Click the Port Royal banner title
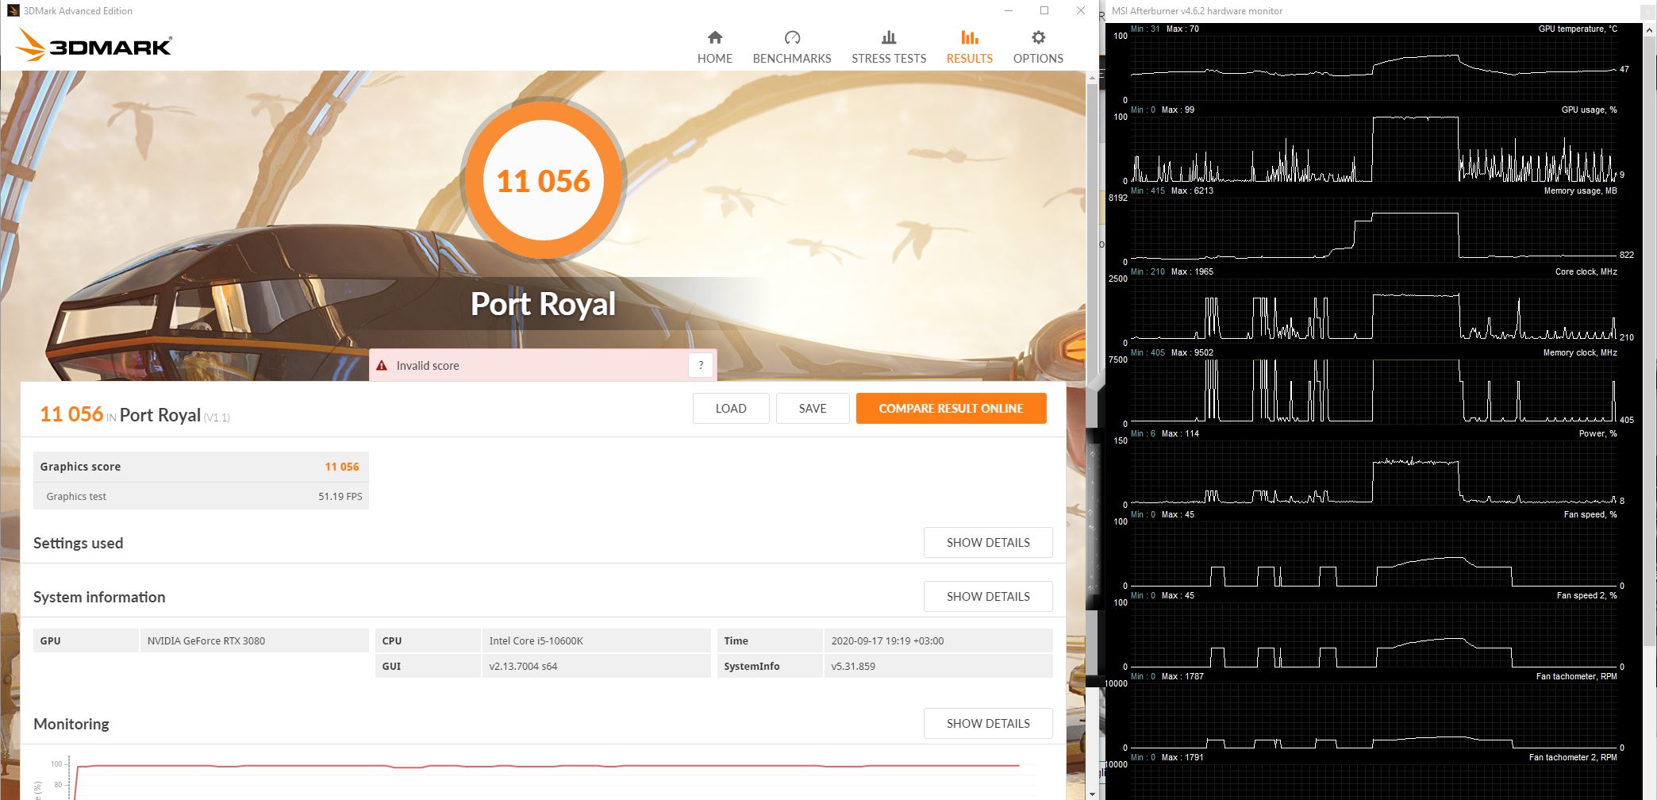The height and width of the screenshot is (800, 1657). 543,304
